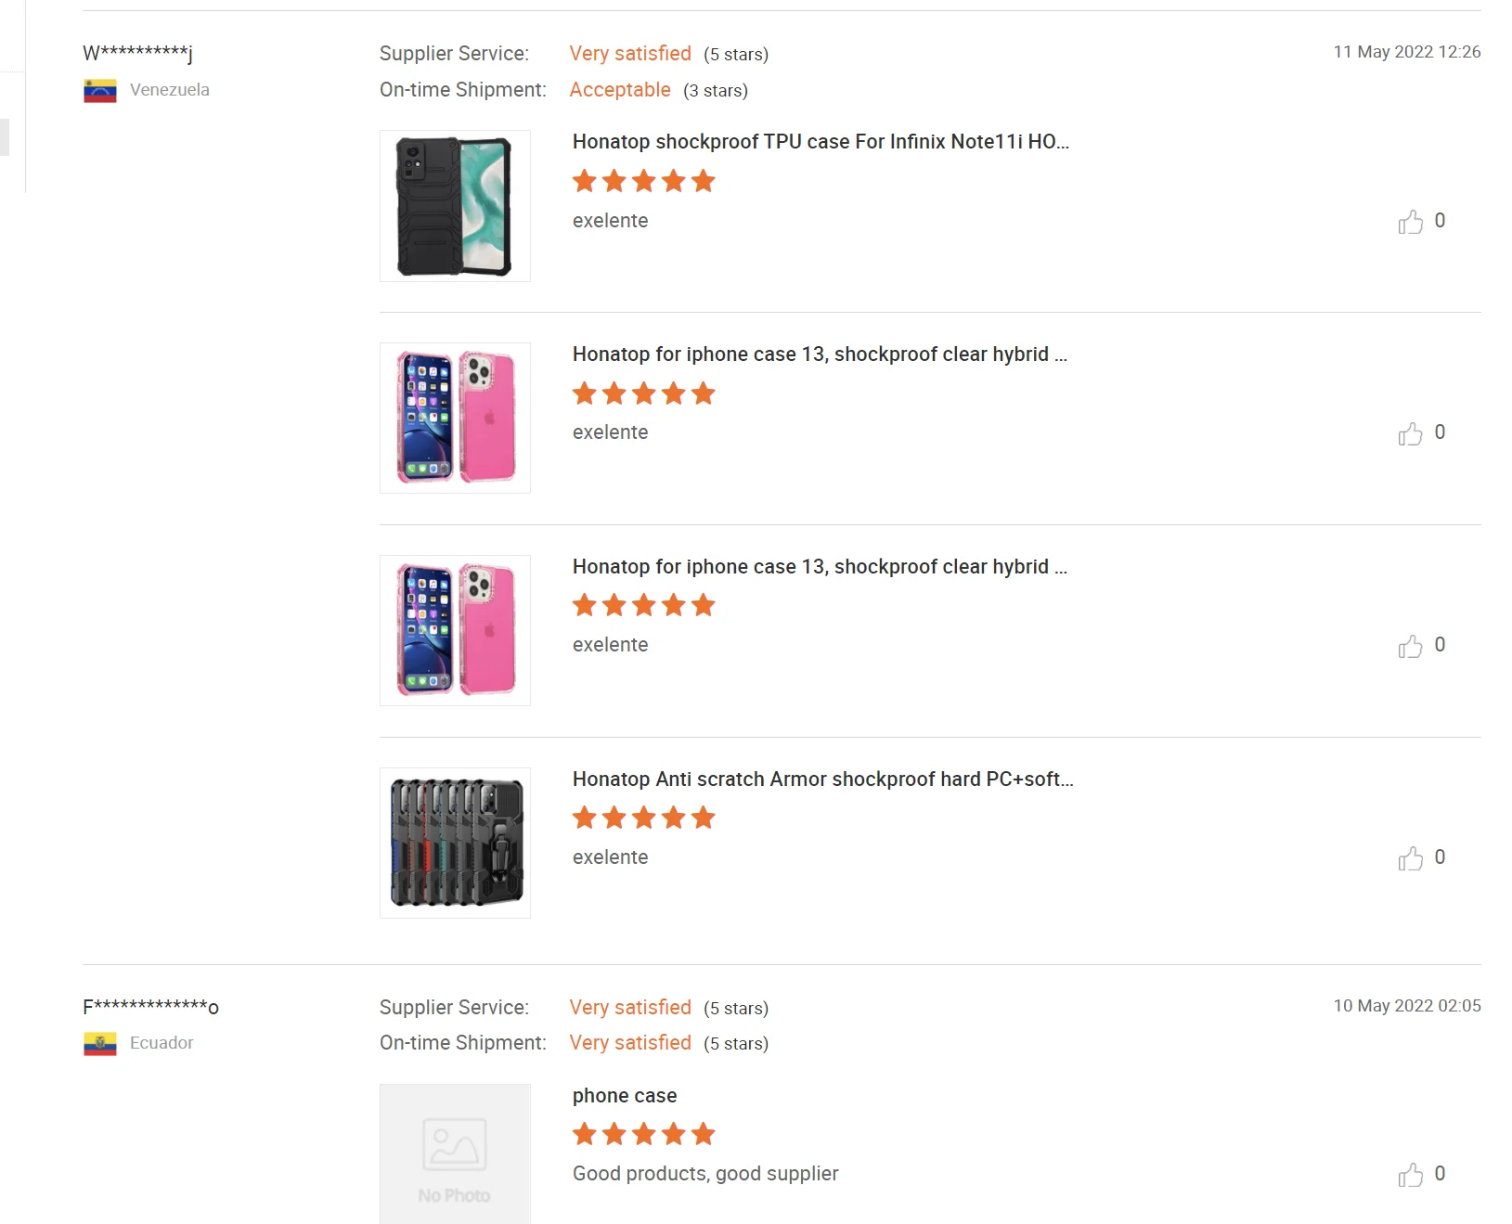Click the star rating under "phone case"
This screenshot has height=1224, width=1512.
pyautogui.click(x=643, y=1134)
